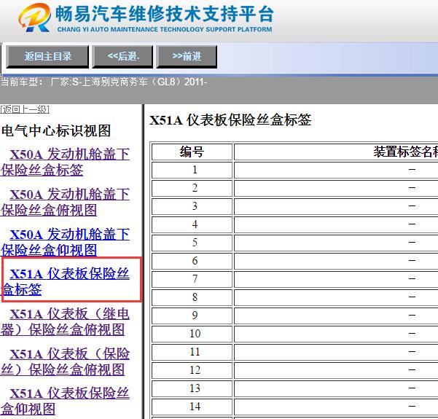Select X51A 仪表板保险丝盒标签 link
Viewport: 438px width, 419px height.
[x=66, y=281]
